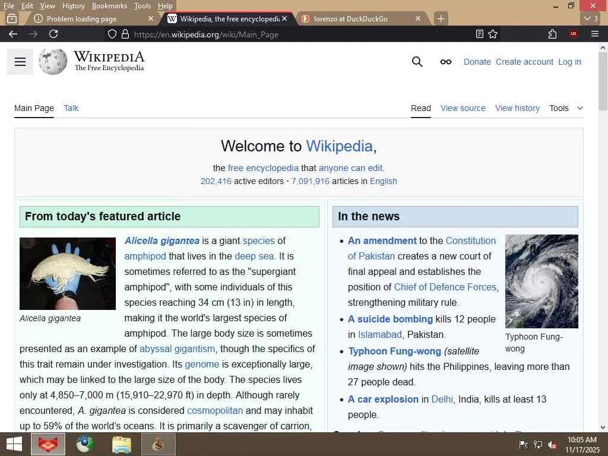This screenshot has height=456, width=608.
Task: Click the Create account link
Action: [524, 62]
